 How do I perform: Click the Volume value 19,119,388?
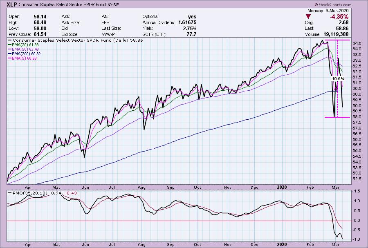pos(336,34)
